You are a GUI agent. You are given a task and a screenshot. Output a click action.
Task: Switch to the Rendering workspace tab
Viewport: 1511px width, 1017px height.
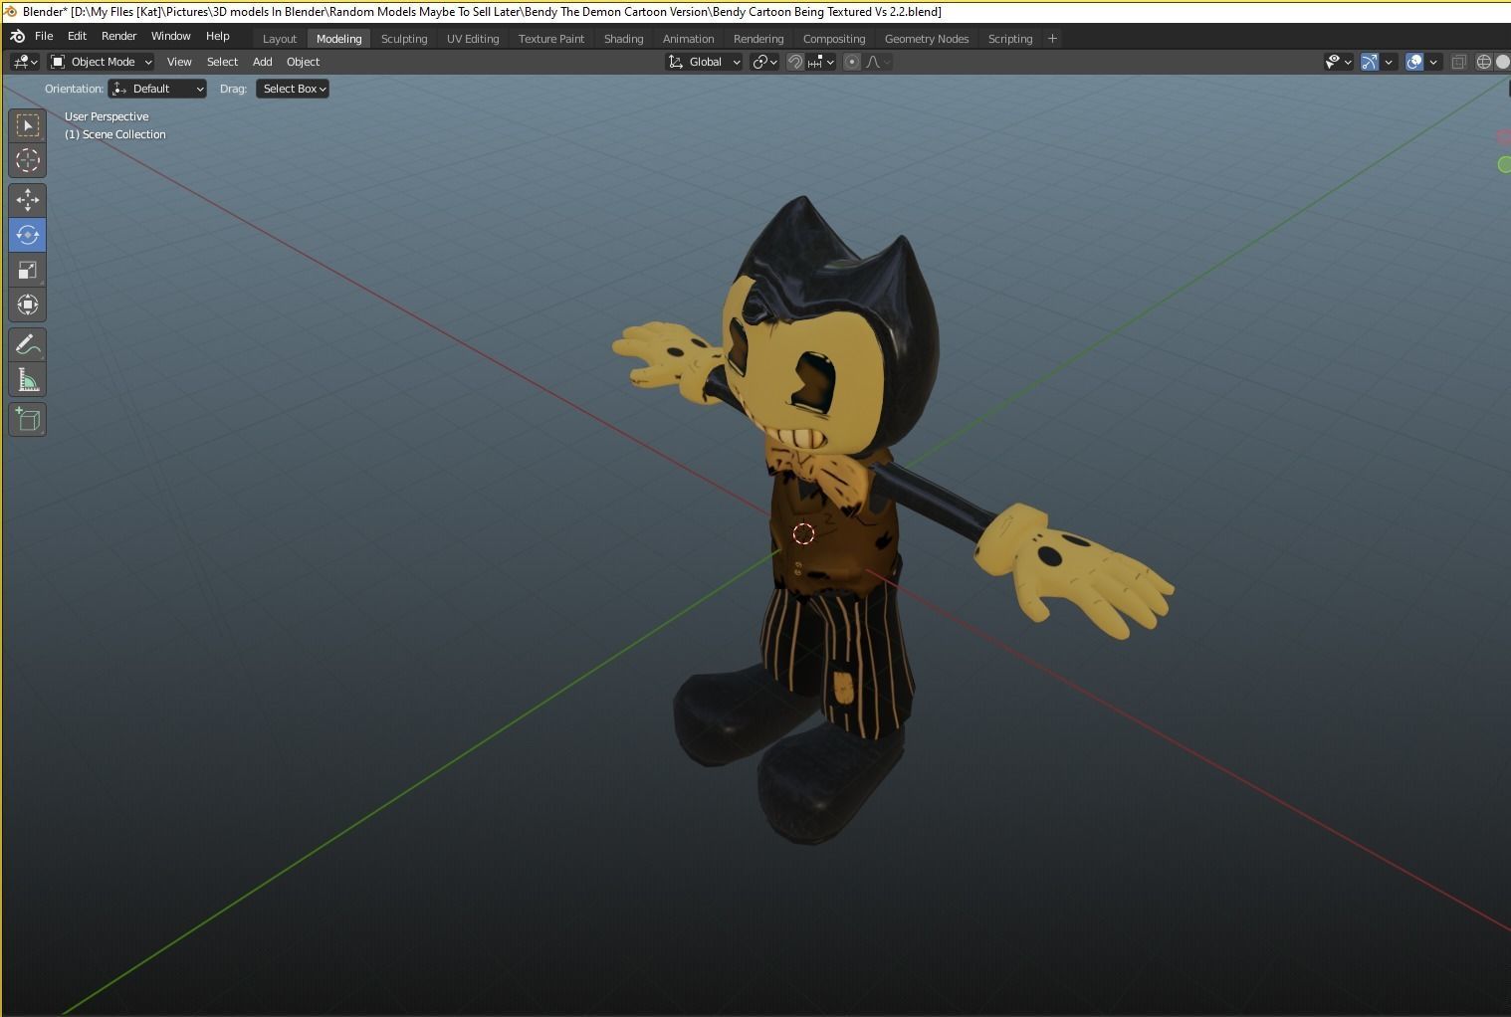(758, 39)
